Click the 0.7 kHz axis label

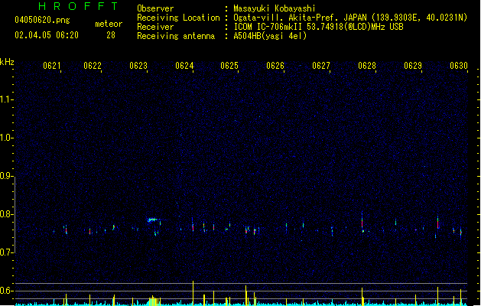6,252
